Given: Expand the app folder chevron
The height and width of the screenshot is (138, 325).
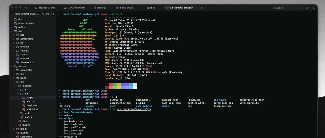Looking at the screenshot, I should [14, 35].
